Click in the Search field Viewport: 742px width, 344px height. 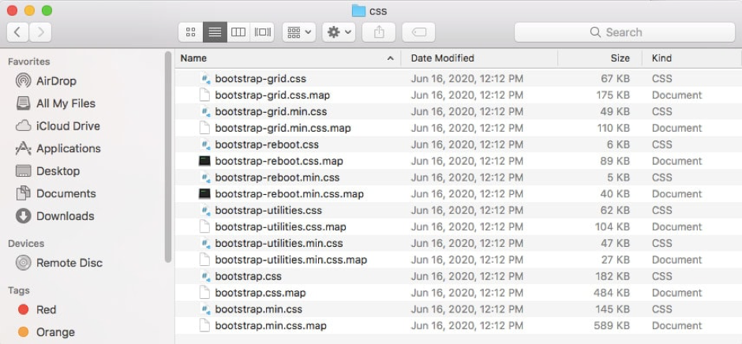[x=624, y=32]
